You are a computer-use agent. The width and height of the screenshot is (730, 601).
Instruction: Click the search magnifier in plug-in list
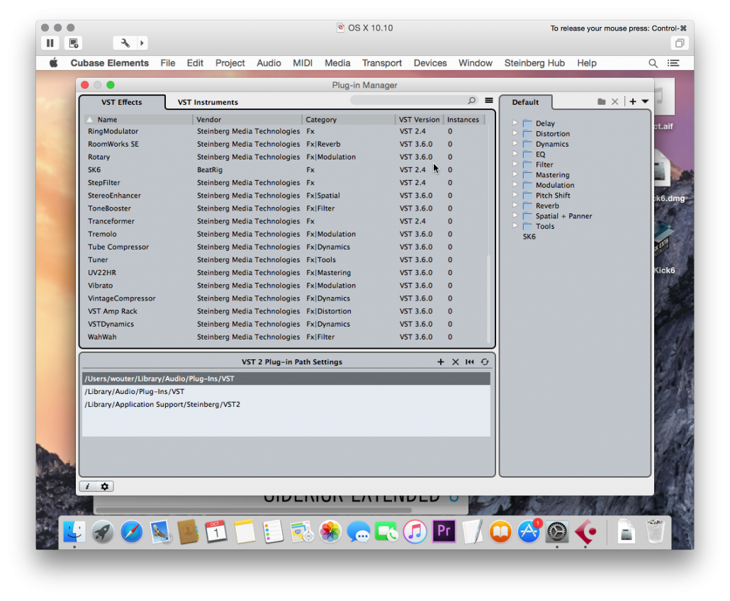(x=471, y=100)
